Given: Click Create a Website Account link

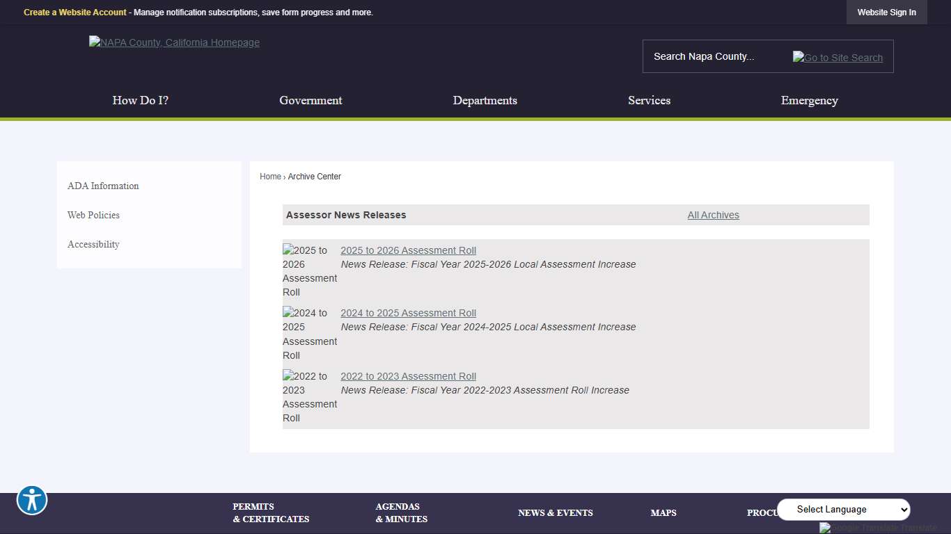Looking at the screenshot, I should click(x=75, y=13).
